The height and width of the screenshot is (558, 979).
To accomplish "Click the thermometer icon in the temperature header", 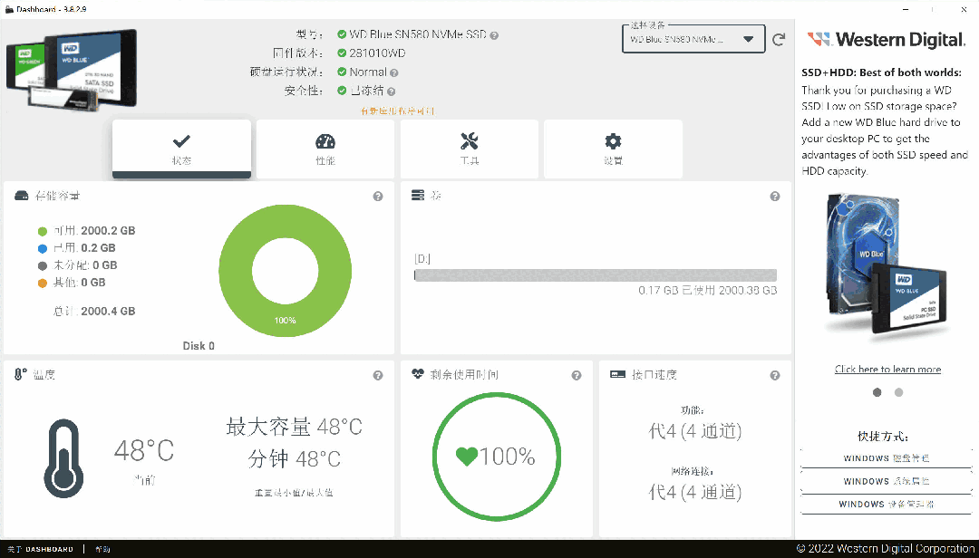I will click(20, 374).
